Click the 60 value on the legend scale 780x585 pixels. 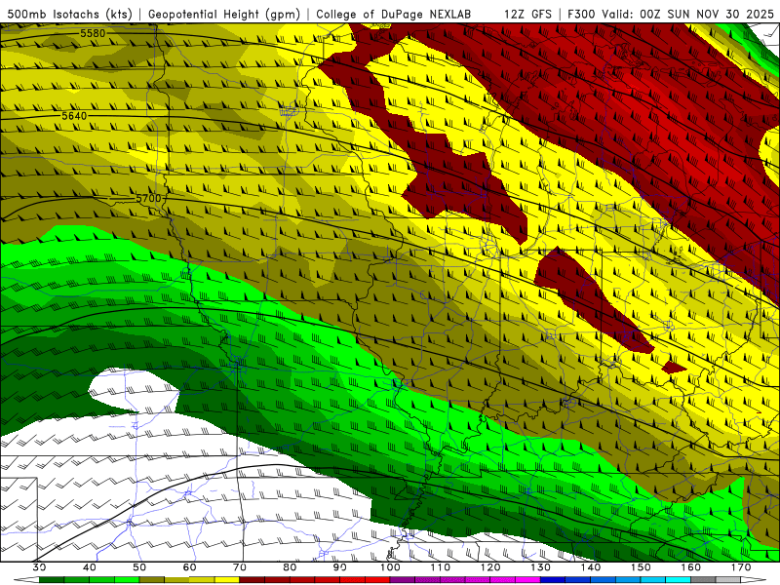tap(189, 567)
